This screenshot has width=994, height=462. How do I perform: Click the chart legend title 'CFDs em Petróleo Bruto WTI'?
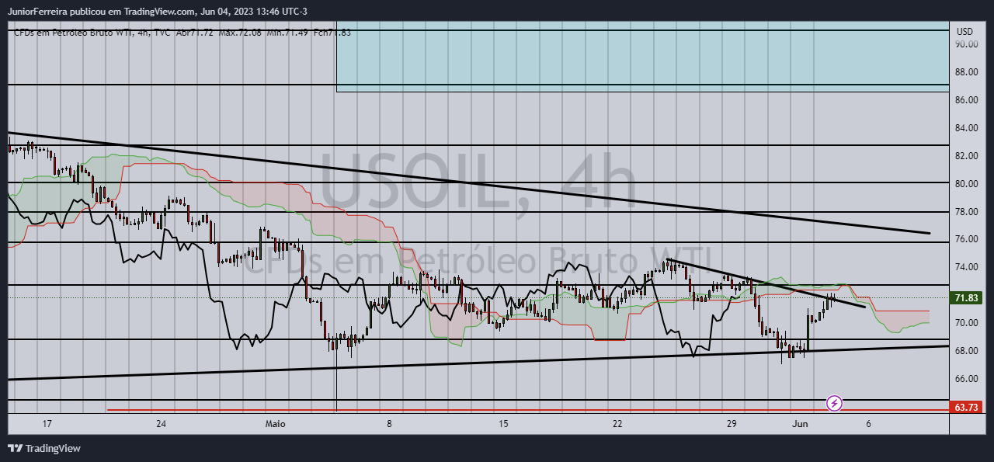click(x=71, y=33)
